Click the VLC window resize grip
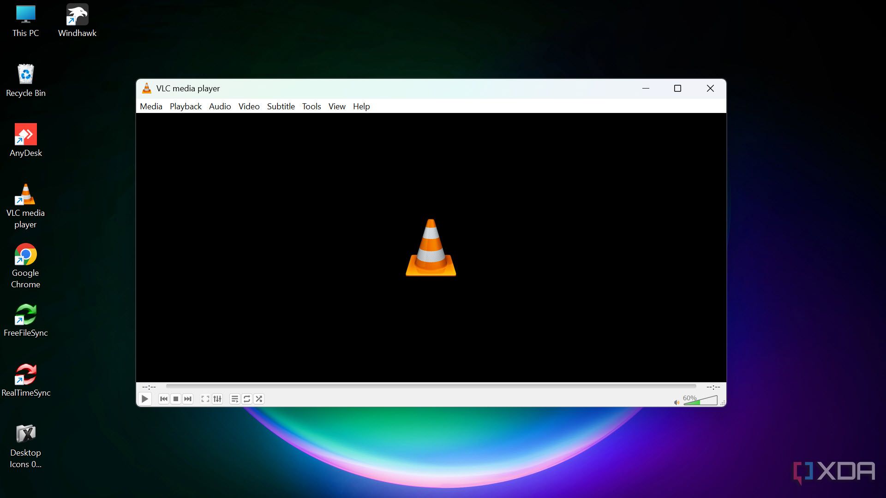The width and height of the screenshot is (886, 498). coord(723,403)
